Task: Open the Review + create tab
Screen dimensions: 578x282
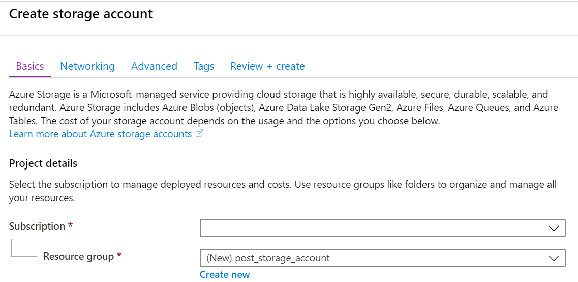Action: point(267,66)
